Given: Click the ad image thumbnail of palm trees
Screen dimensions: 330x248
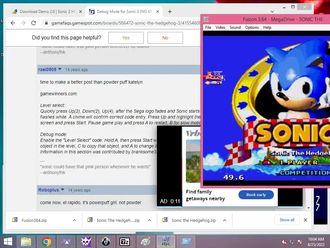Looking at the screenshot, I should point(193,161).
